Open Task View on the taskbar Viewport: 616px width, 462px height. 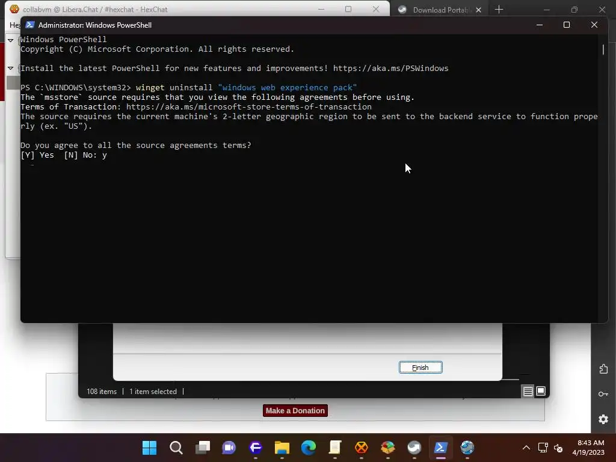coord(203,447)
